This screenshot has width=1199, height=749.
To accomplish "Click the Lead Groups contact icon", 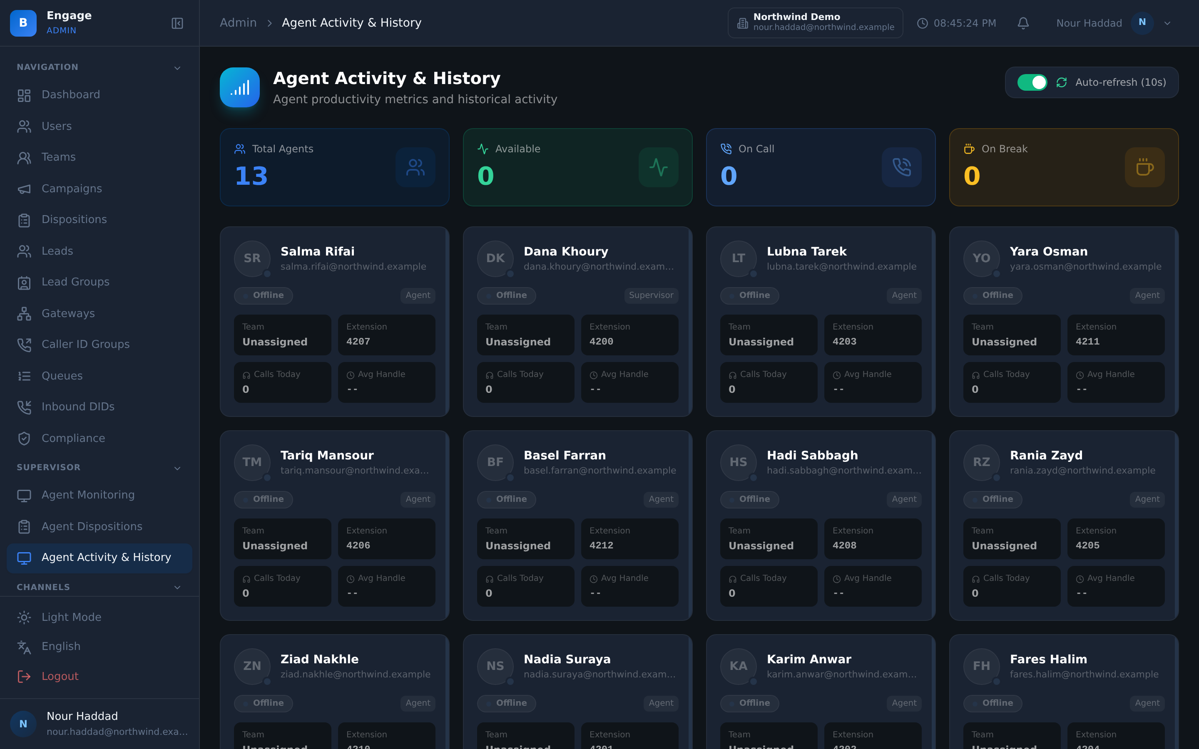I will point(24,283).
